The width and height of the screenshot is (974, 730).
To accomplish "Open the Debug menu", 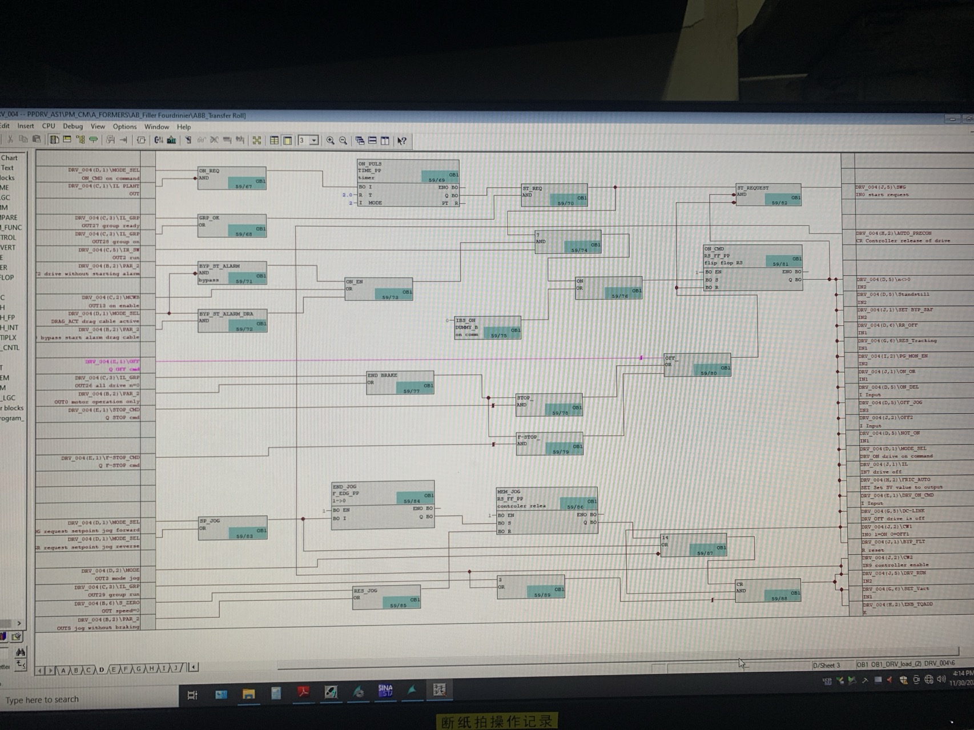I will coord(73,126).
